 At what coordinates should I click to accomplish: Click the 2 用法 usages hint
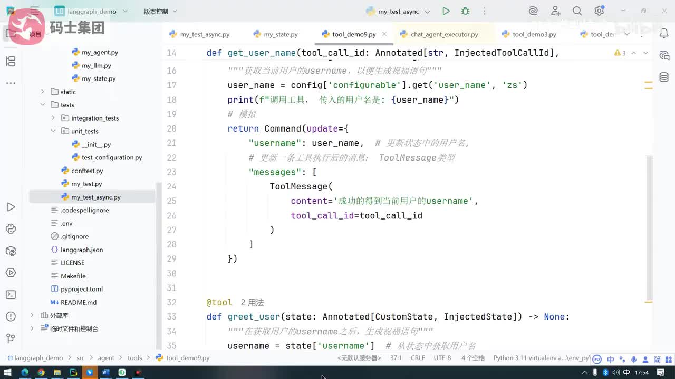[252, 303]
